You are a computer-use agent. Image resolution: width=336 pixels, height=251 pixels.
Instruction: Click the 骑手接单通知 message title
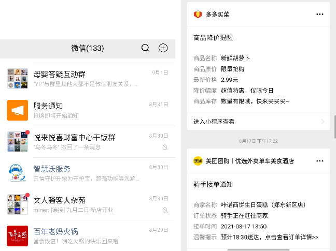point(213,184)
